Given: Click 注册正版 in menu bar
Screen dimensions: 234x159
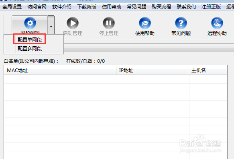Looking at the screenshot, I should pos(211,7).
